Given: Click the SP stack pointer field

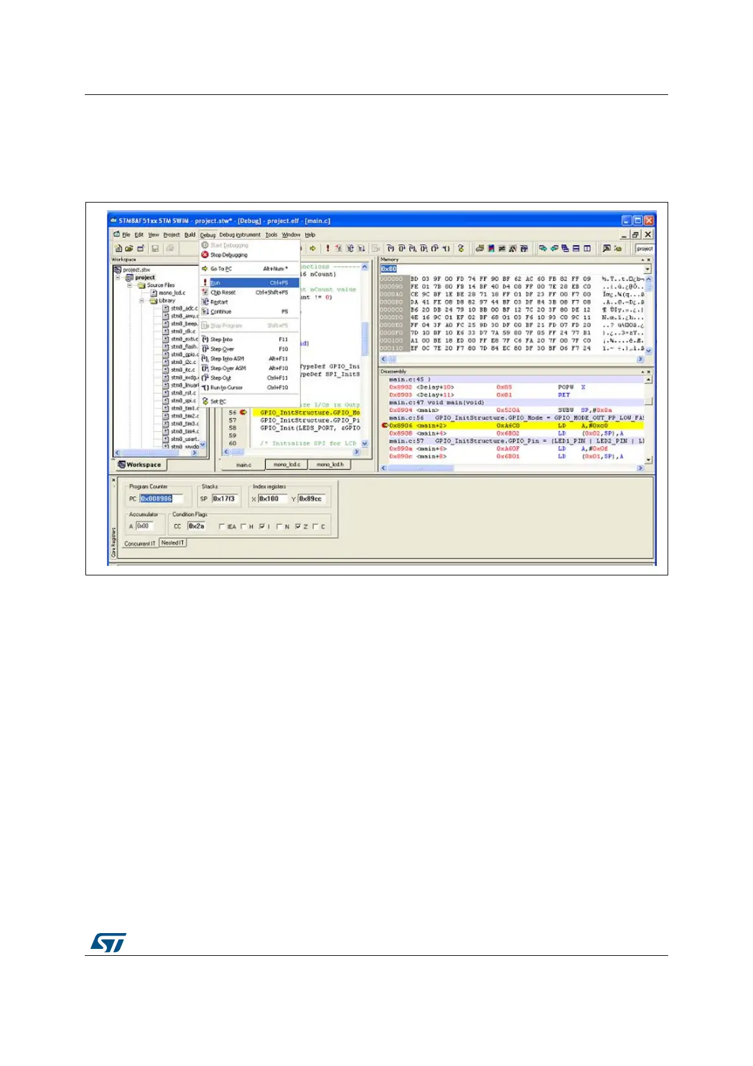Looking at the screenshot, I should [x=225, y=499].
